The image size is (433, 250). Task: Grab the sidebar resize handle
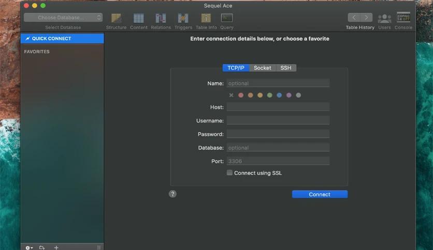click(x=99, y=247)
